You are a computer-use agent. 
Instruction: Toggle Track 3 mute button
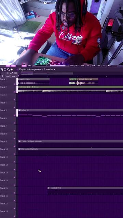(x=14, y=100)
